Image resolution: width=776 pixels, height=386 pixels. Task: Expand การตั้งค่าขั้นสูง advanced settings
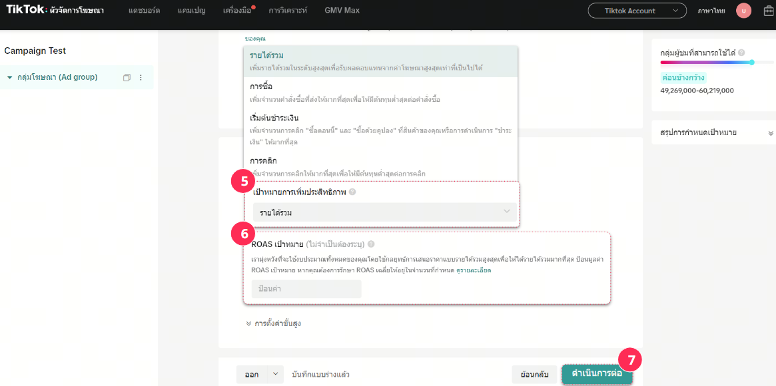click(x=273, y=323)
